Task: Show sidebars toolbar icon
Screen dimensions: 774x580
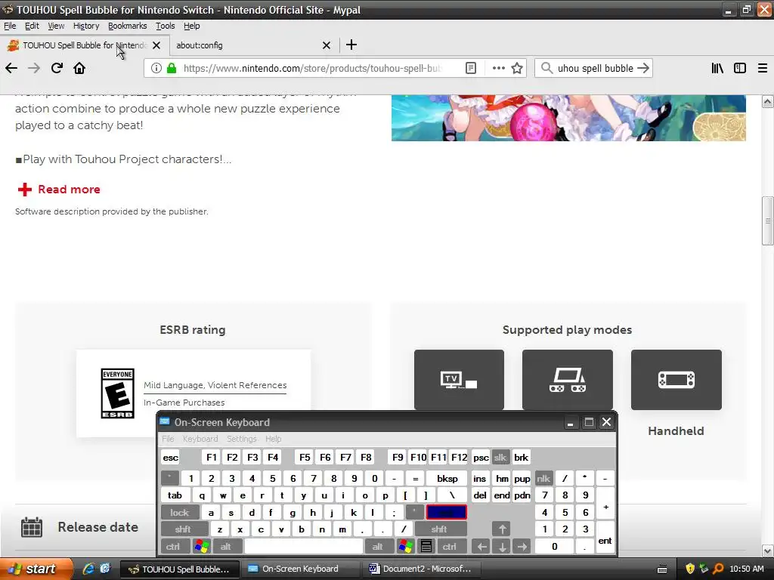Action: coord(740,68)
